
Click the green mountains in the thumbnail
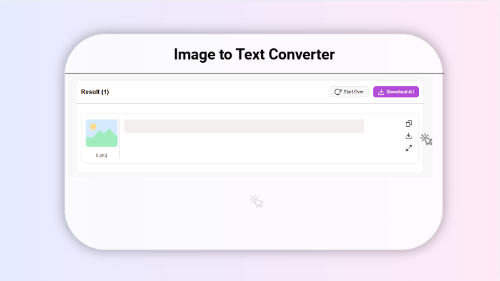click(102, 139)
